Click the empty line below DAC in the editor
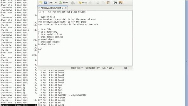Viewport: 188px width, 106px height. point(85,52)
